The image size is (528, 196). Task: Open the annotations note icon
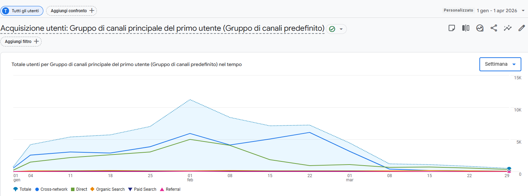452,28
